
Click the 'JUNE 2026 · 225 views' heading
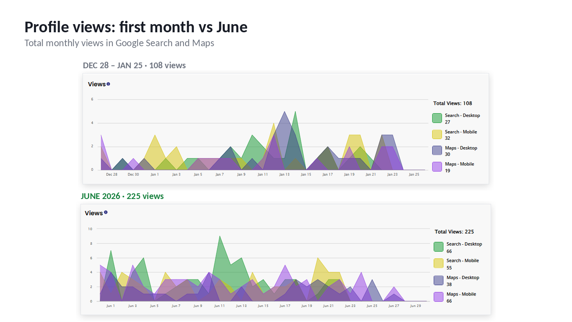tap(122, 196)
